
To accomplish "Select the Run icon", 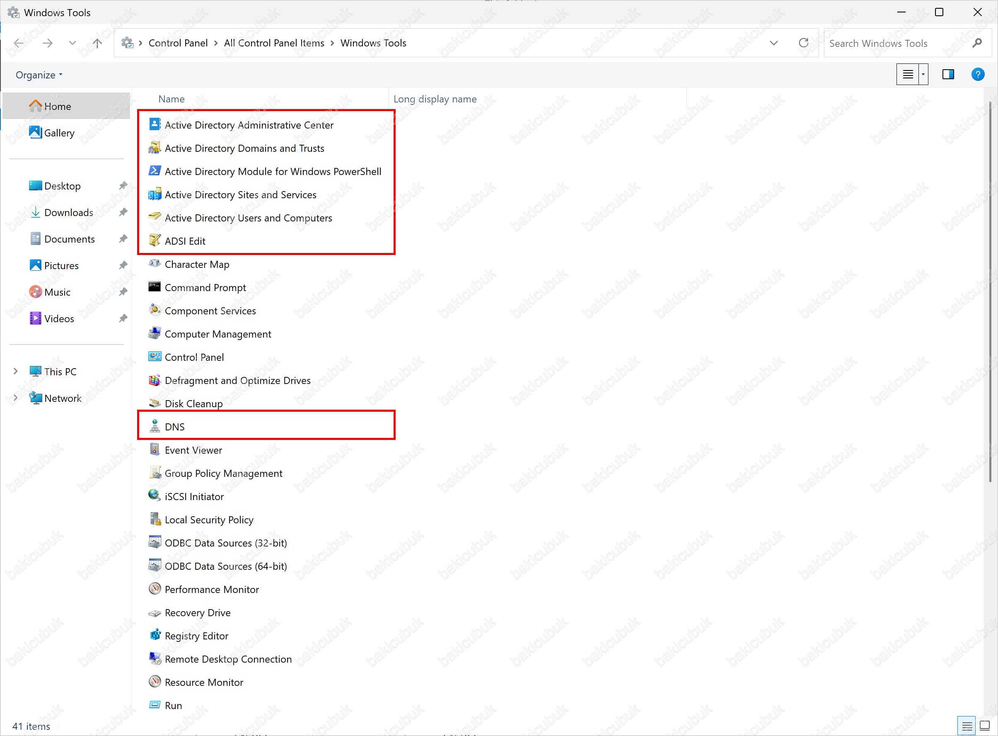I will coord(155,704).
